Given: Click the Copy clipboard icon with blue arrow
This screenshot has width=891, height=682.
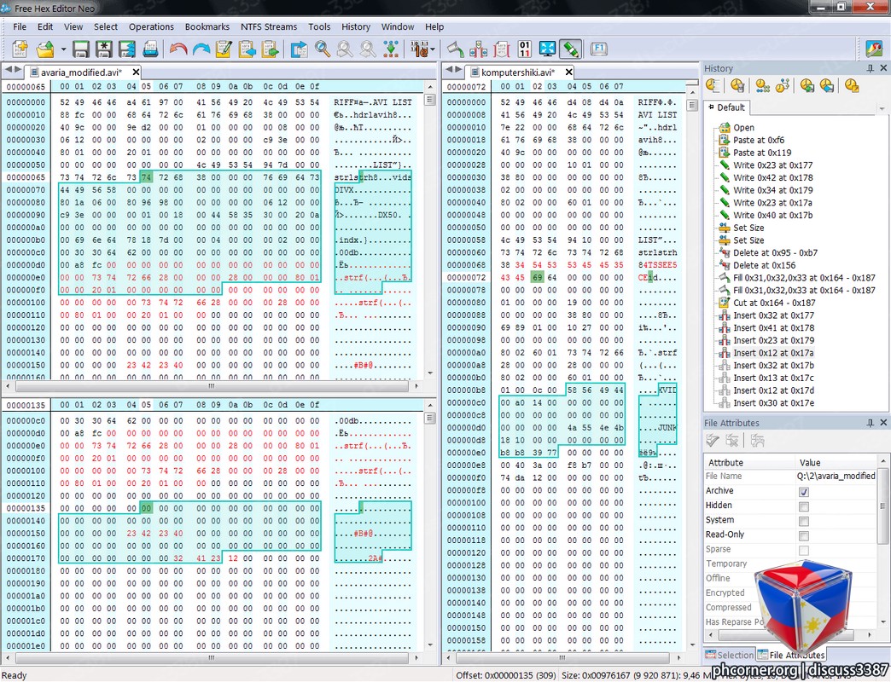Looking at the screenshot, I should click(247, 49).
